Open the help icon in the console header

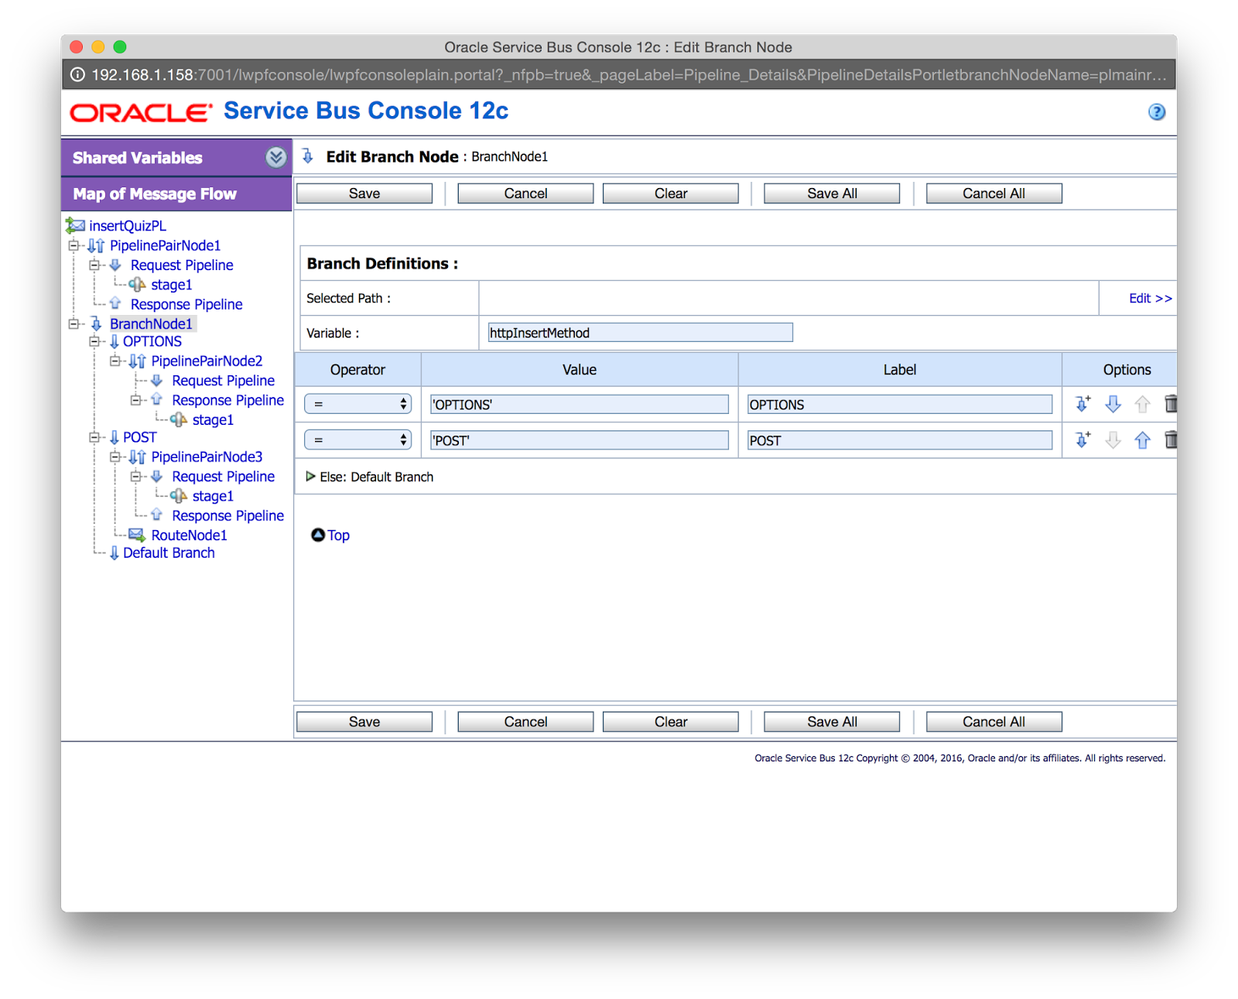(x=1156, y=112)
